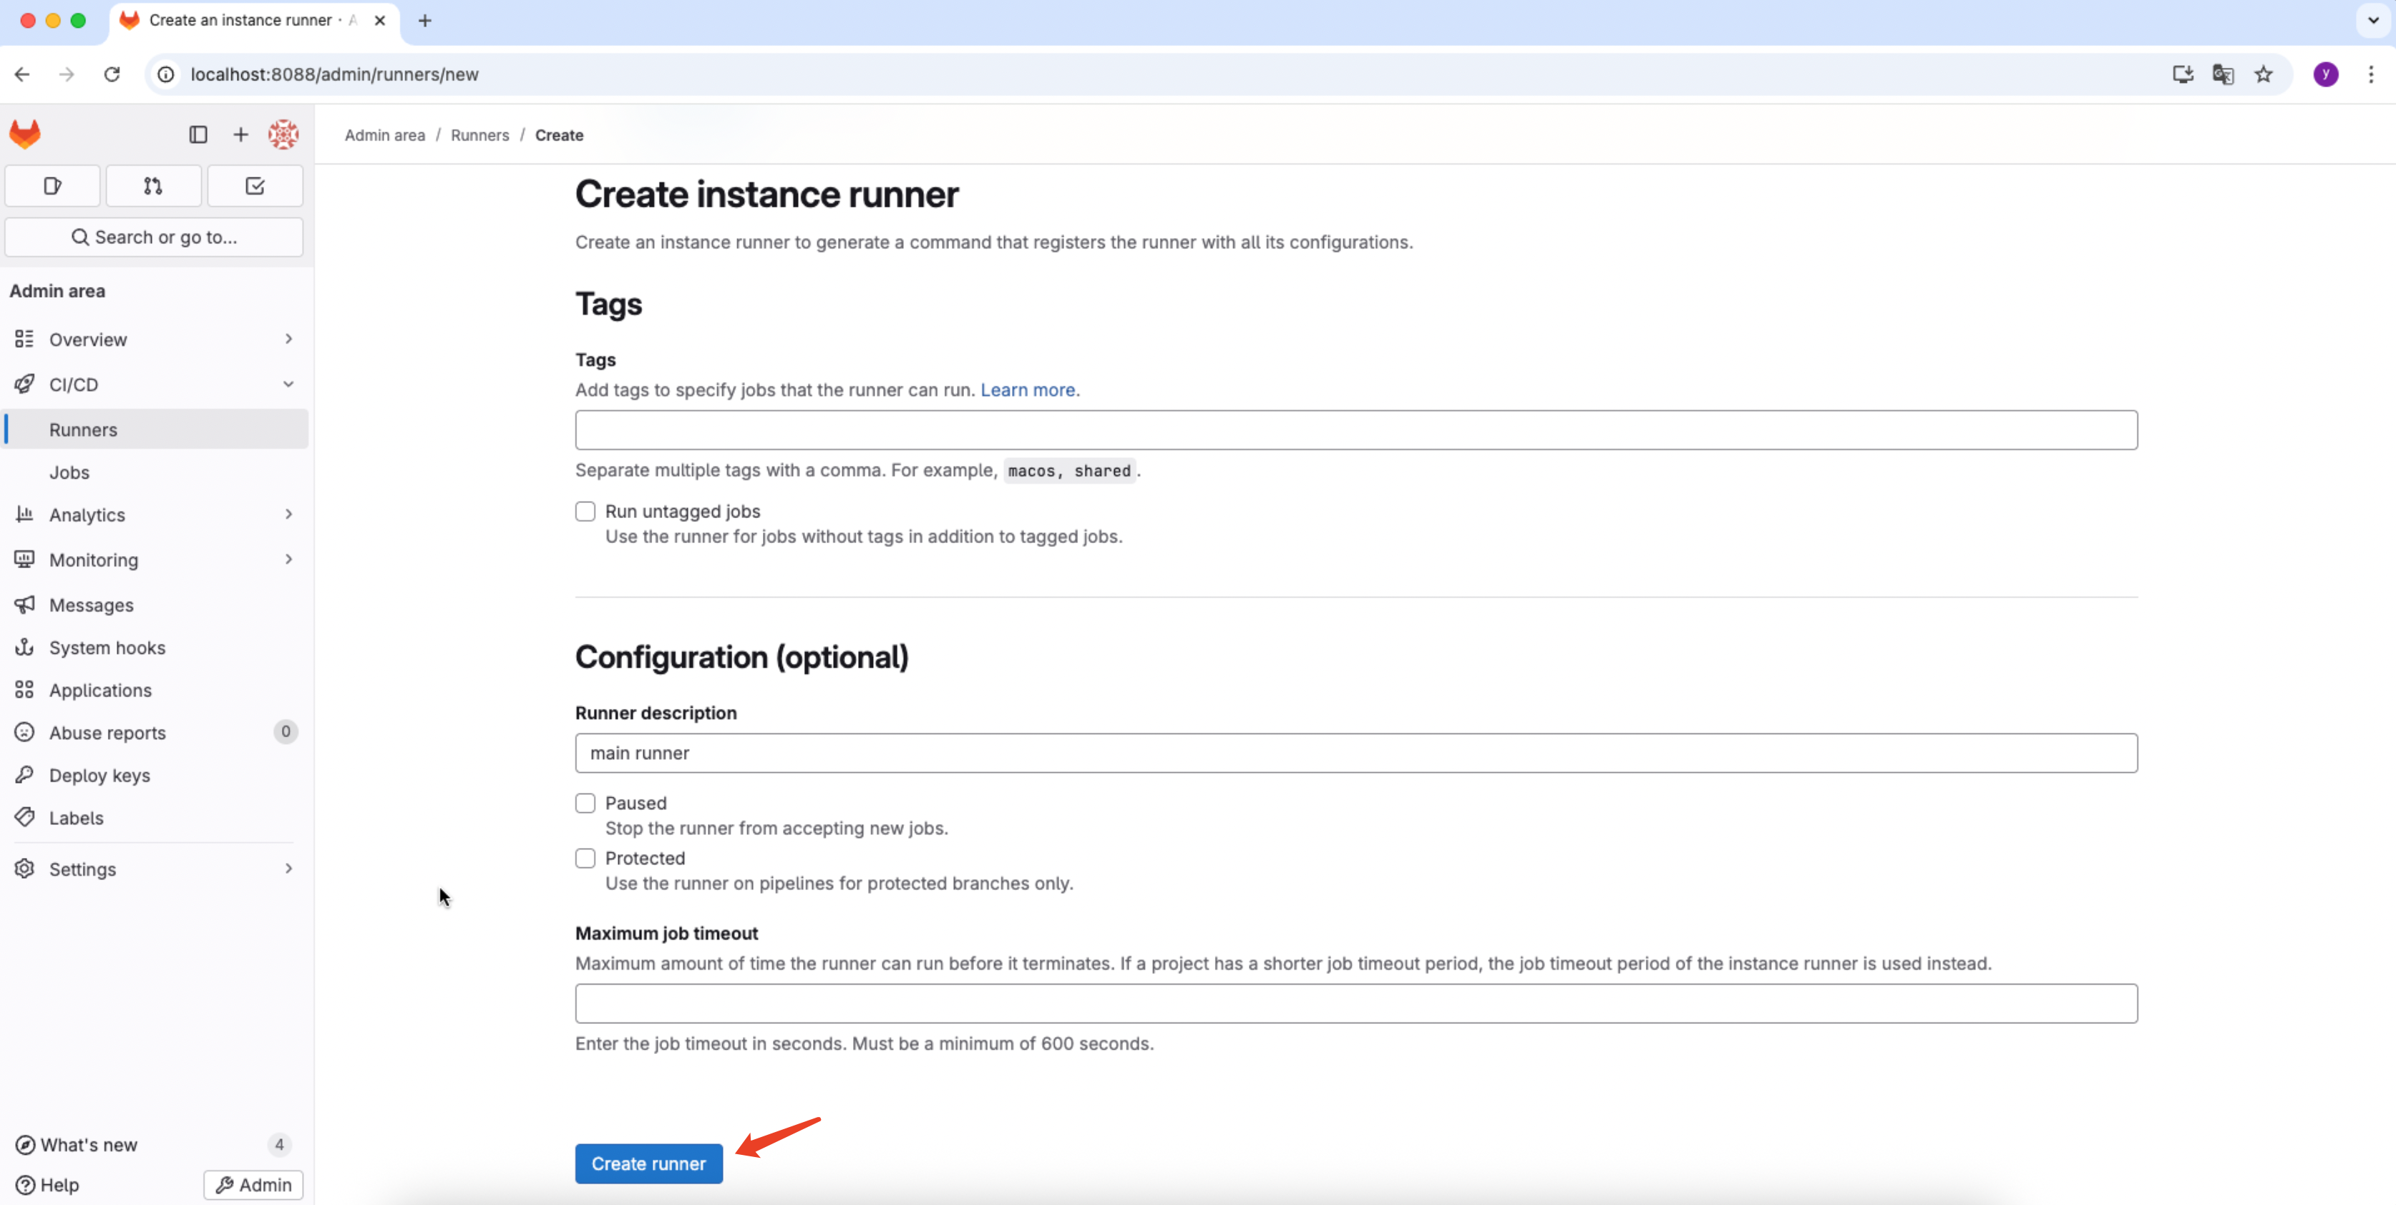Open the Applications section

click(x=100, y=690)
